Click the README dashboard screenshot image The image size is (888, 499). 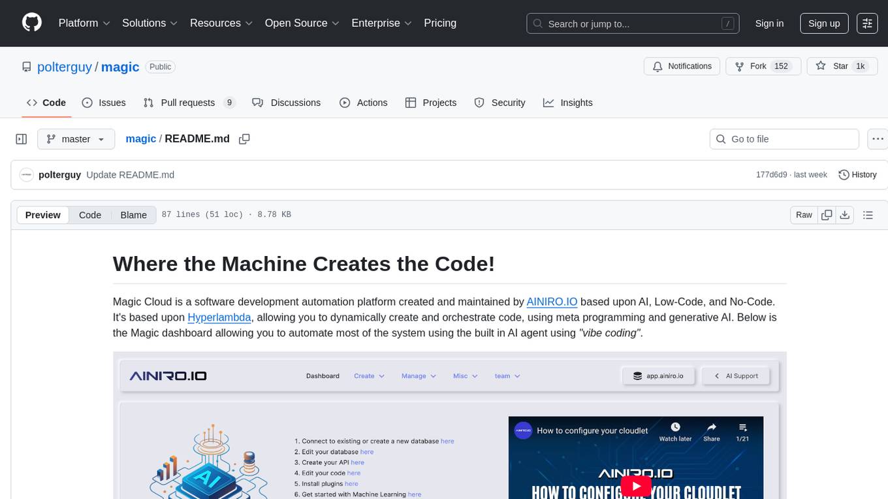tap(450, 425)
